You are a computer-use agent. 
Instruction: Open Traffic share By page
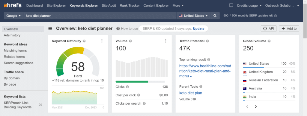(x=10, y=84)
